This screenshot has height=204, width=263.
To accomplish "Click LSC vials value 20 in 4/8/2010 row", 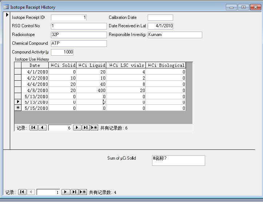I will tap(126, 90).
